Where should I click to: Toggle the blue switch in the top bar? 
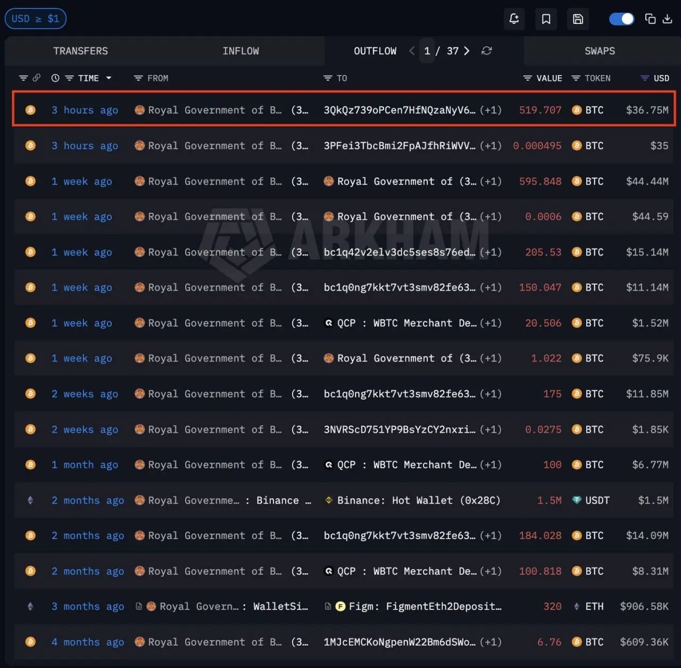click(x=621, y=19)
